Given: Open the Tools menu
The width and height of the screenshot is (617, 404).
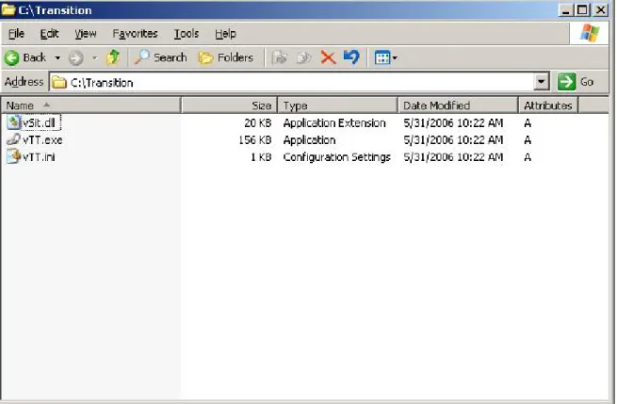Looking at the screenshot, I should (187, 34).
